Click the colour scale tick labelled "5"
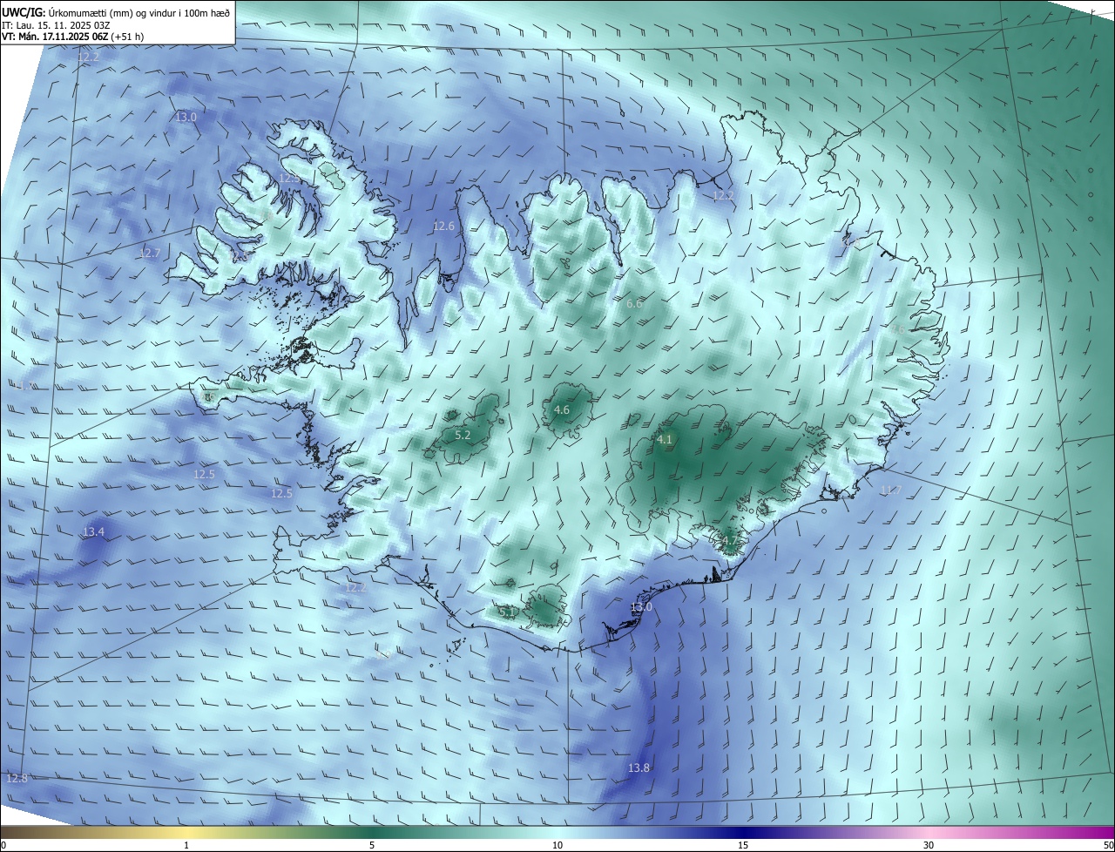Image resolution: width=1115 pixels, height=852 pixels. pyautogui.click(x=372, y=845)
